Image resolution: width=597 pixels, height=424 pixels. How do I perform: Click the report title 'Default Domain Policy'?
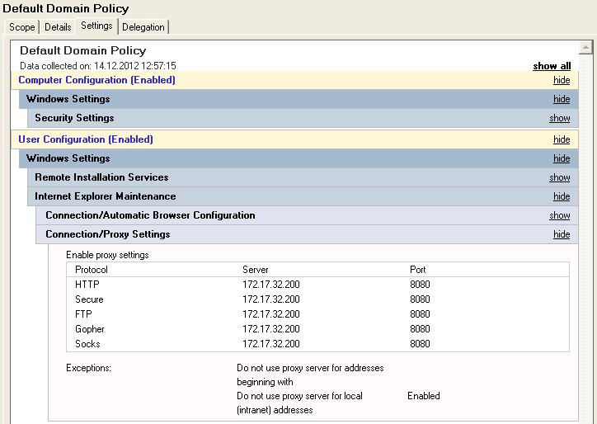(83, 50)
